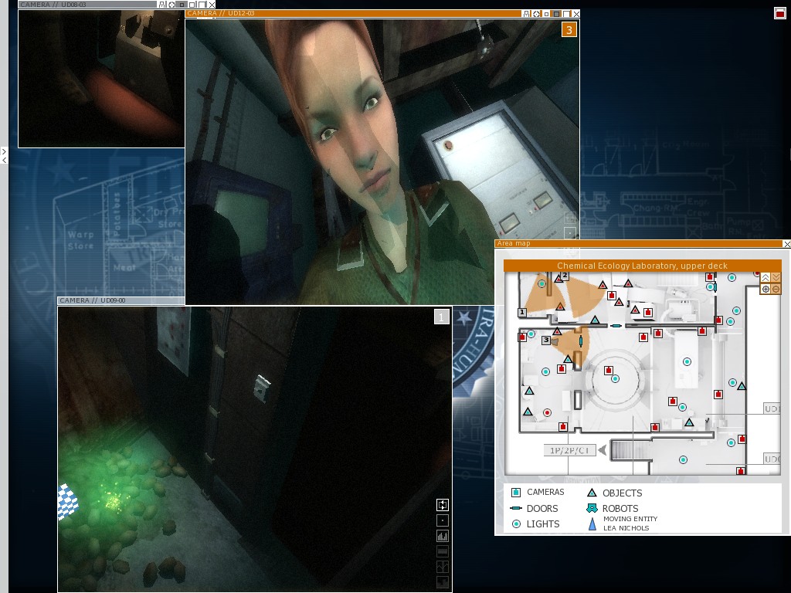Click the camera swap arrows icon in the UD09-00 view
Screen dimensions: 791x593
pos(443,505)
